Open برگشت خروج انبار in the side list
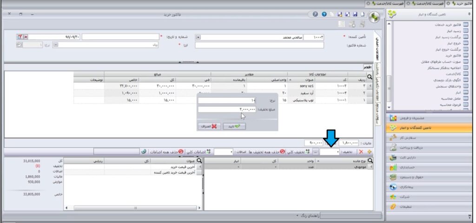Viewport: 476px width, 223px height. 452,49
